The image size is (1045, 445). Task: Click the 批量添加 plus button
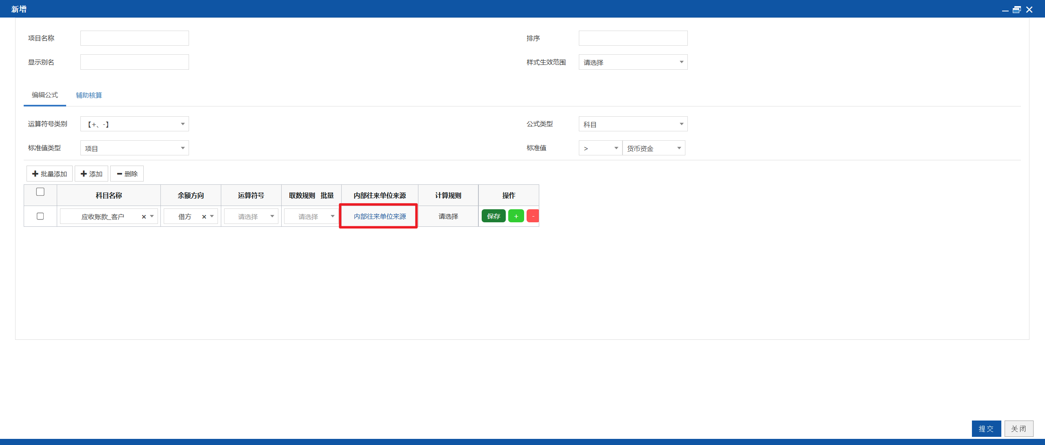coord(49,174)
